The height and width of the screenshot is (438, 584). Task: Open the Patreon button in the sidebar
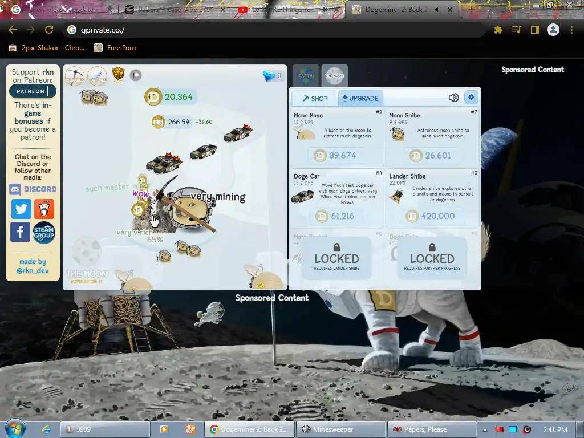coord(33,91)
